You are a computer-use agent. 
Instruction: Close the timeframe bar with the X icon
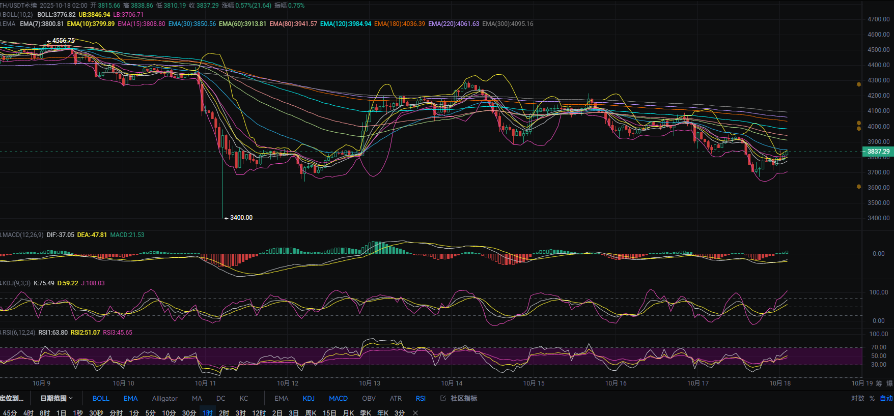click(x=415, y=412)
